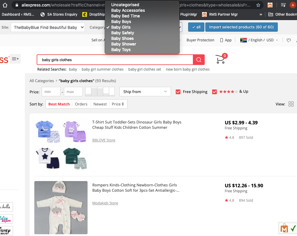Open the BBLOVE Store link
The width and height of the screenshot is (297, 236).
(x=104, y=140)
